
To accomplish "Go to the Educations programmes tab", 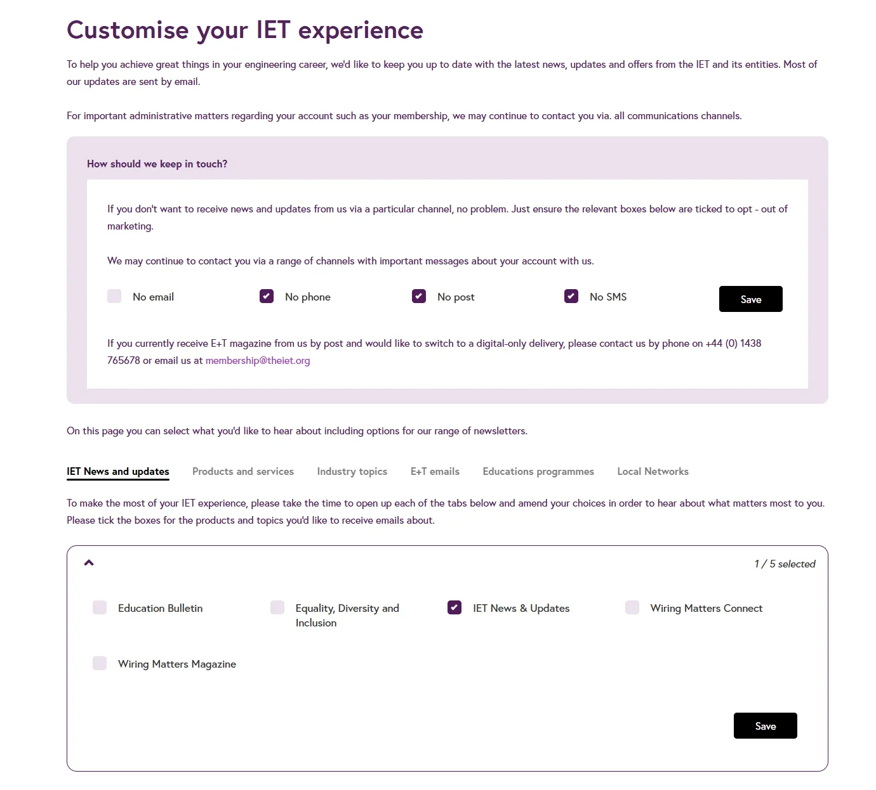I will pos(538,472).
